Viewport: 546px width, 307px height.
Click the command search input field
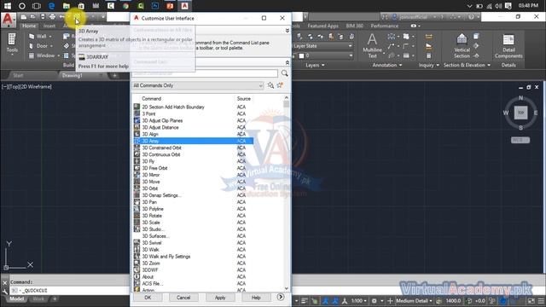click(x=205, y=73)
